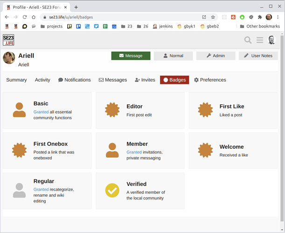Open the projects bookmarks folder
The image size is (285, 233).
pos(52,27)
